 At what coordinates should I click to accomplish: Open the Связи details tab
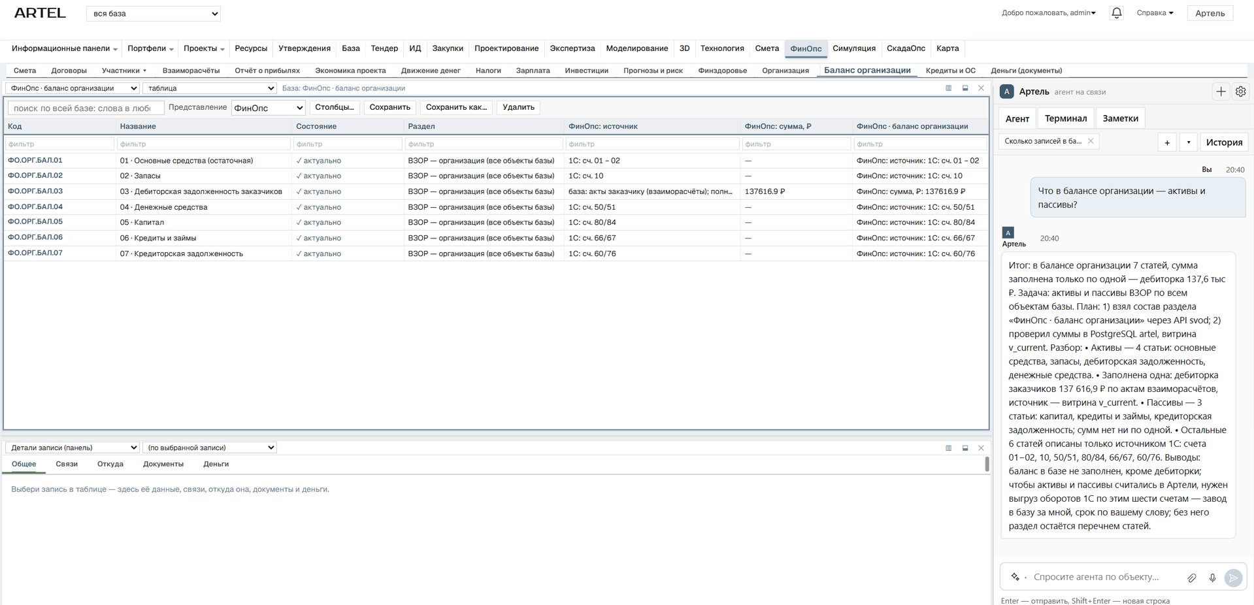[67, 464]
